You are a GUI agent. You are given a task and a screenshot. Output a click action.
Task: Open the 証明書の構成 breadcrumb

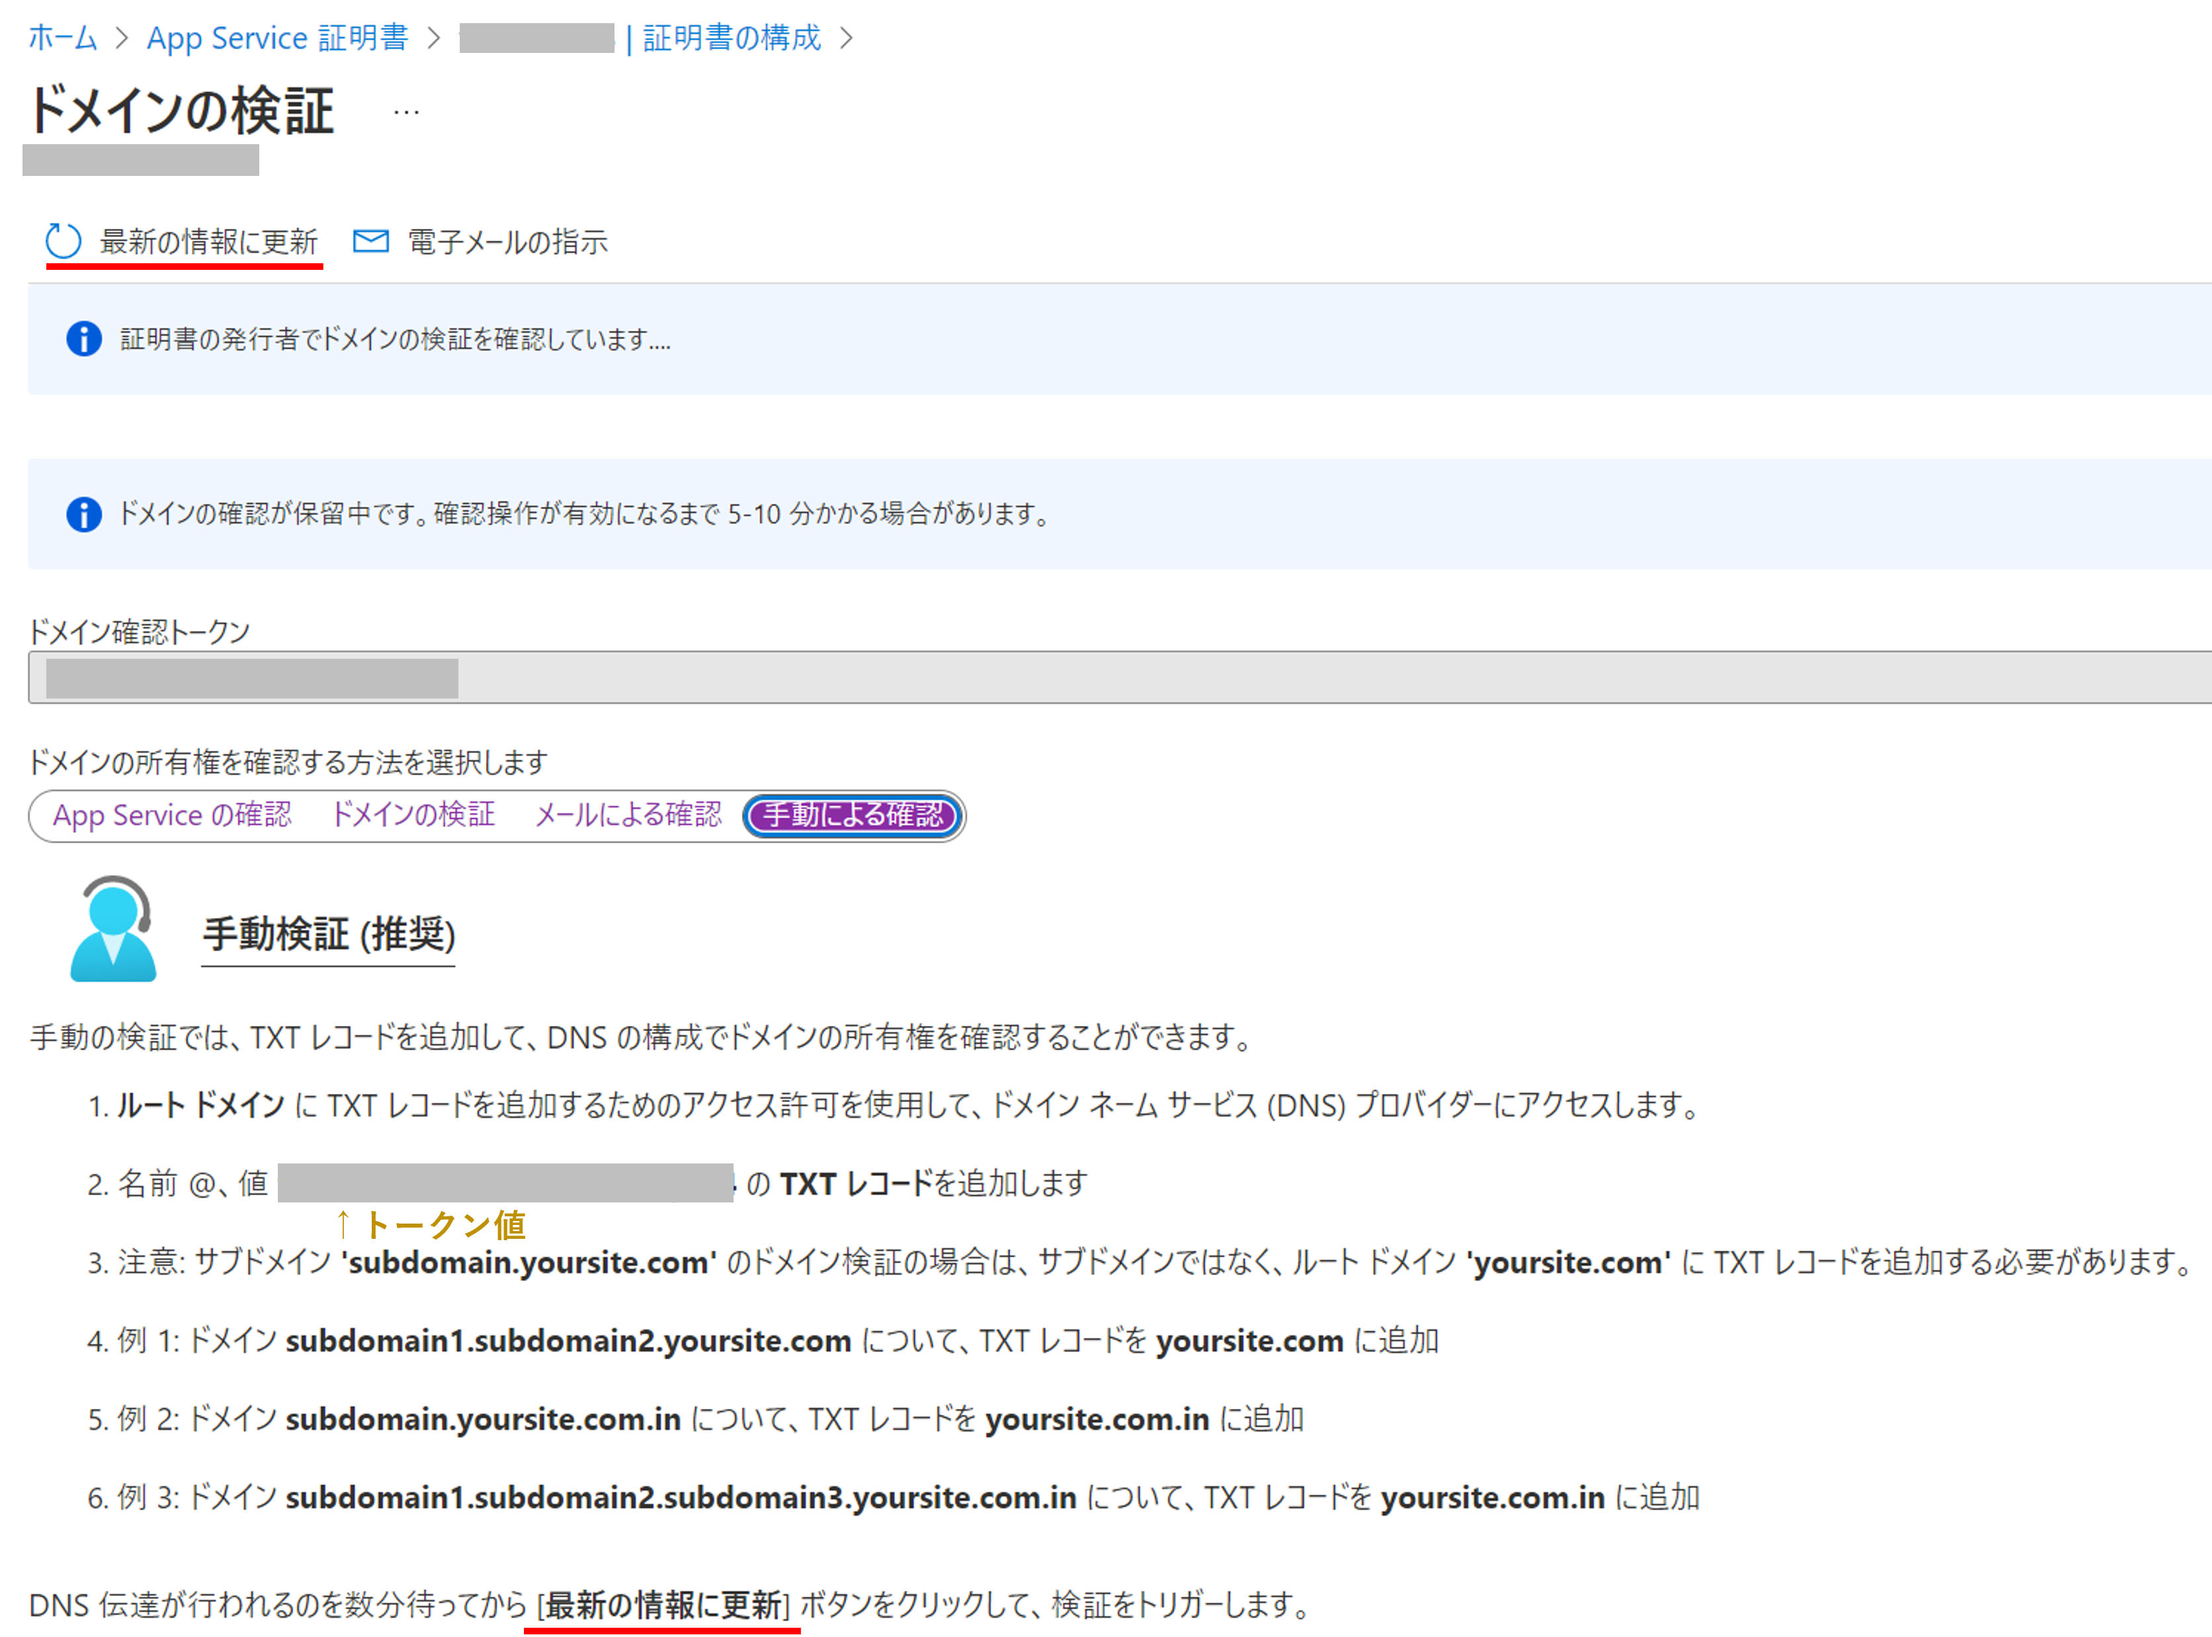pyautogui.click(x=730, y=38)
